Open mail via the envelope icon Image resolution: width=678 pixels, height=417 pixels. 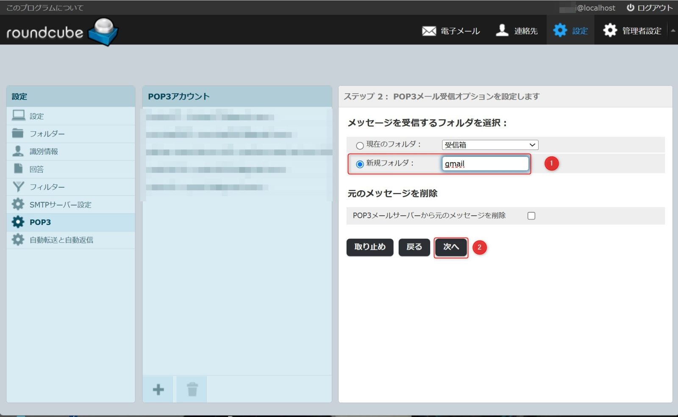tap(429, 31)
